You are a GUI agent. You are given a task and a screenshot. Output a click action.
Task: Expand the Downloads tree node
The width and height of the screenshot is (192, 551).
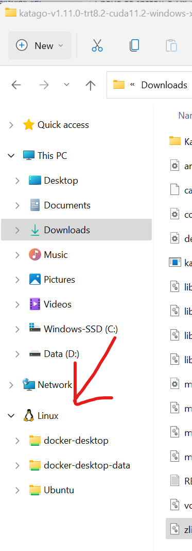point(18,230)
